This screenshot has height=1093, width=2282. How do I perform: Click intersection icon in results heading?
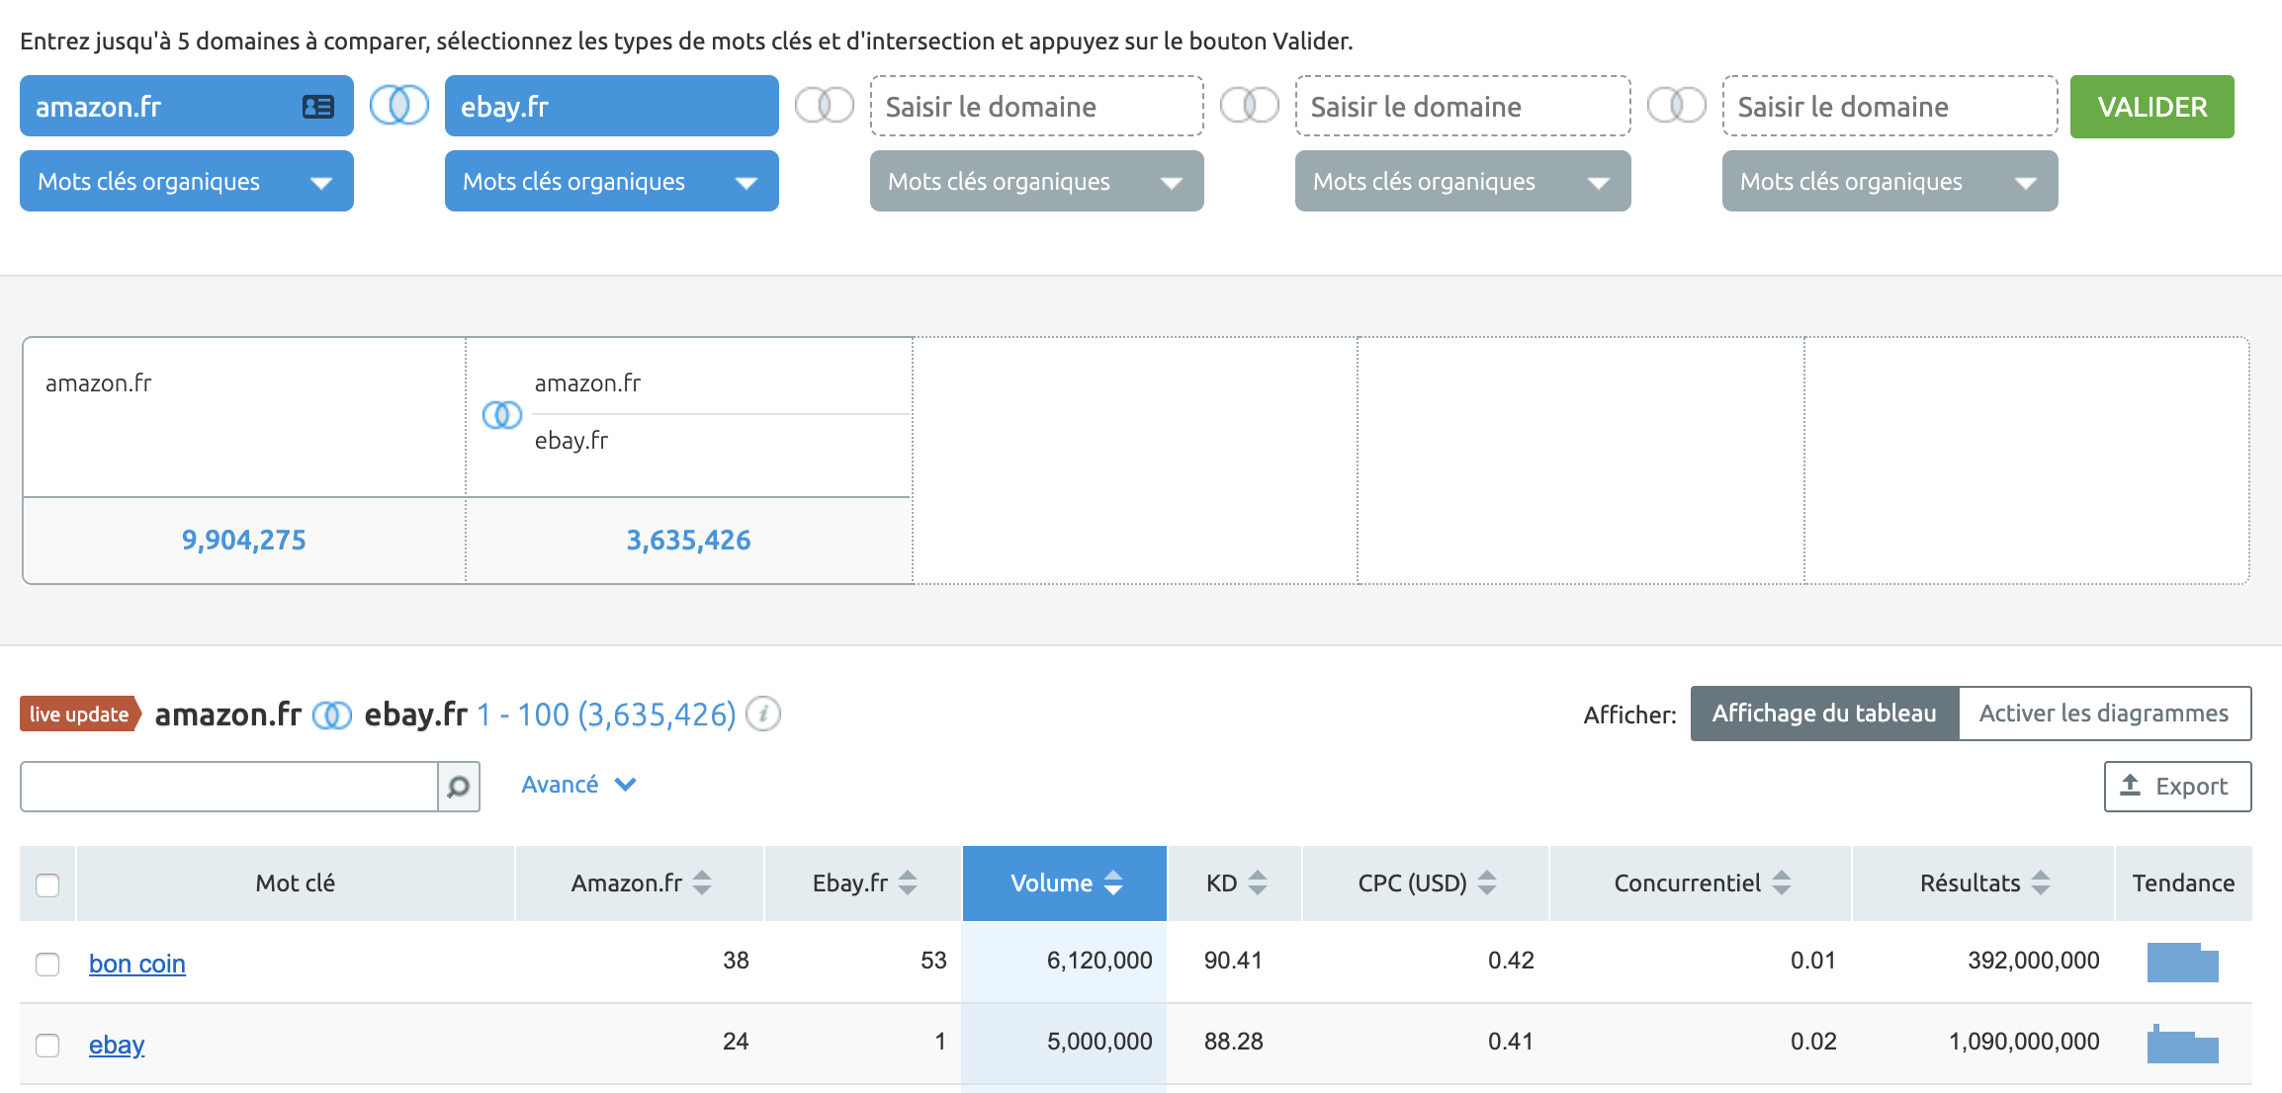click(332, 715)
